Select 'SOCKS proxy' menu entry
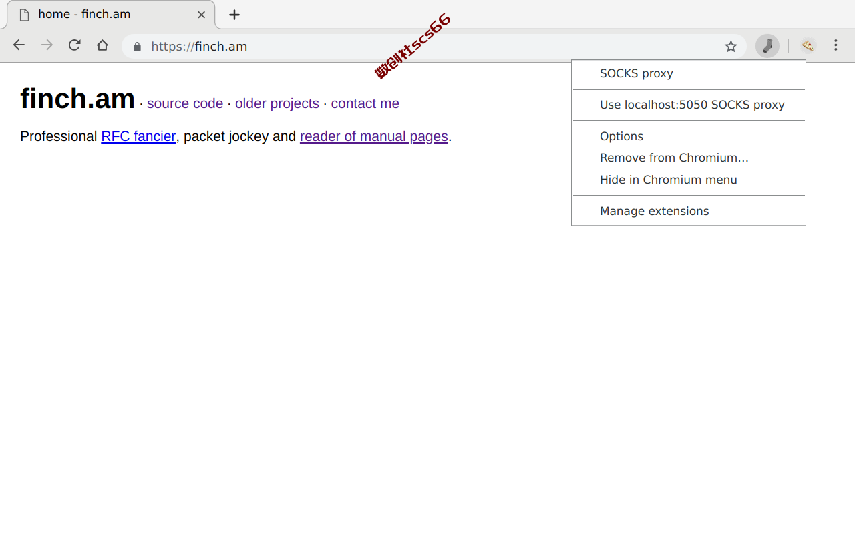The height and width of the screenshot is (534, 855). pyautogui.click(x=689, y=73)
